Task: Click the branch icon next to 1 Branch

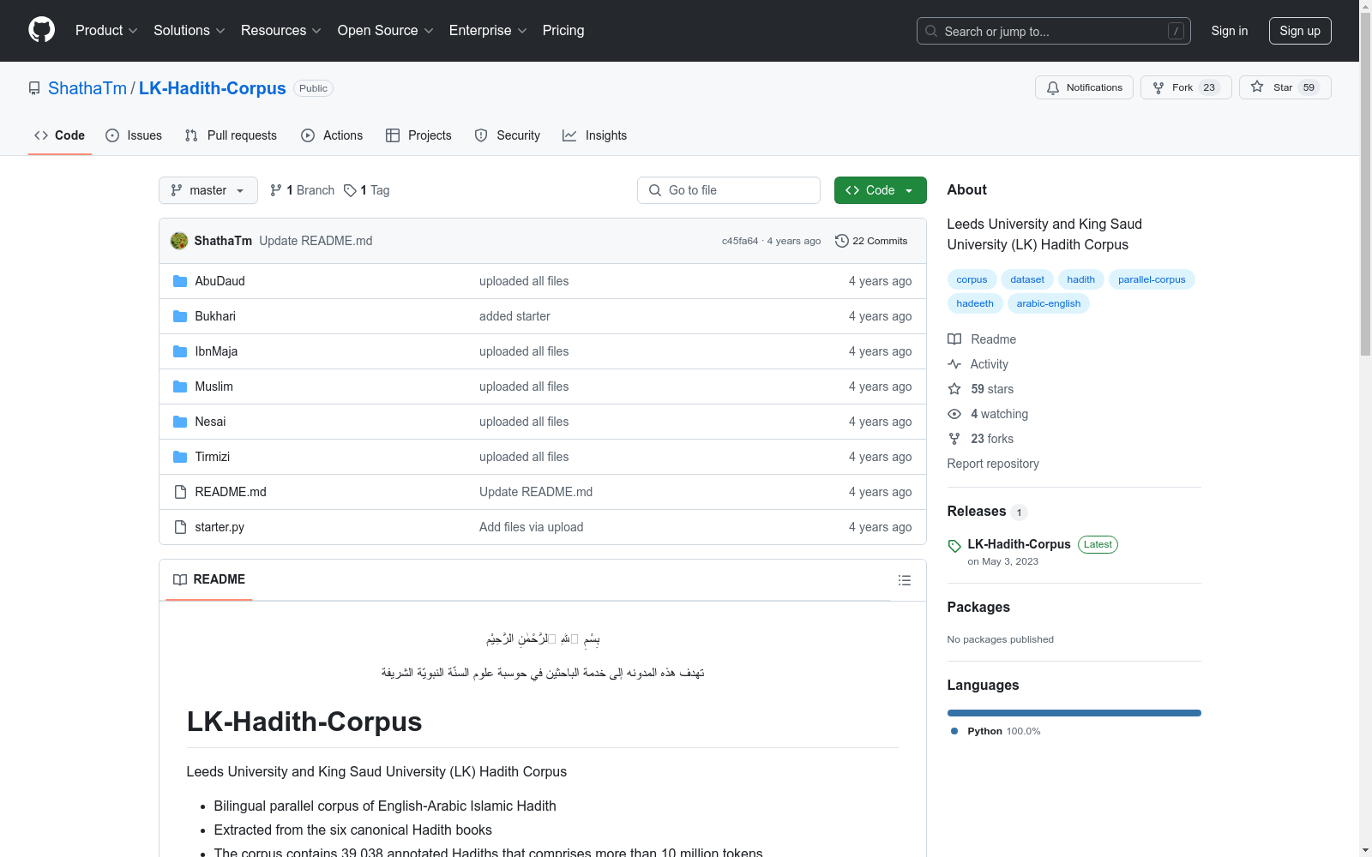Action: (x=276, y=190)
